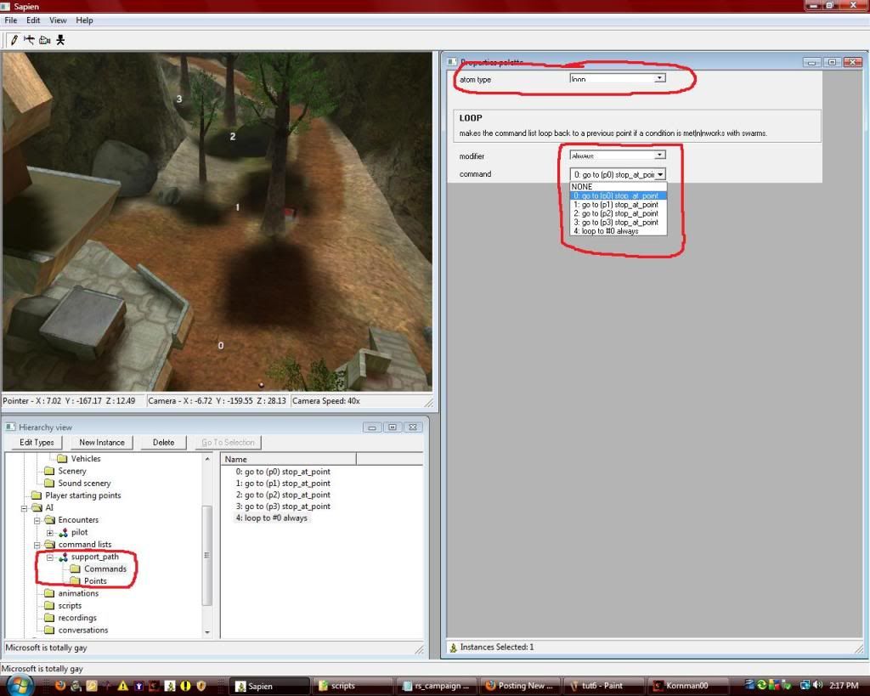Collapse the AI tree node
The width and height of the screenshot is (870, 696).
24,508
